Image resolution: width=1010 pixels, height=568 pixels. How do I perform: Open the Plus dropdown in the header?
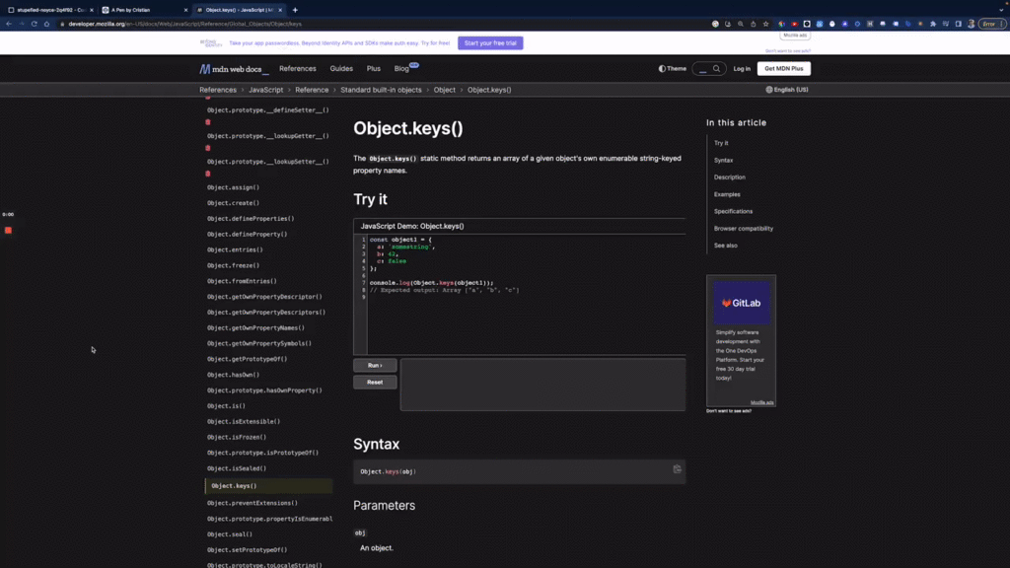(373, 68)
